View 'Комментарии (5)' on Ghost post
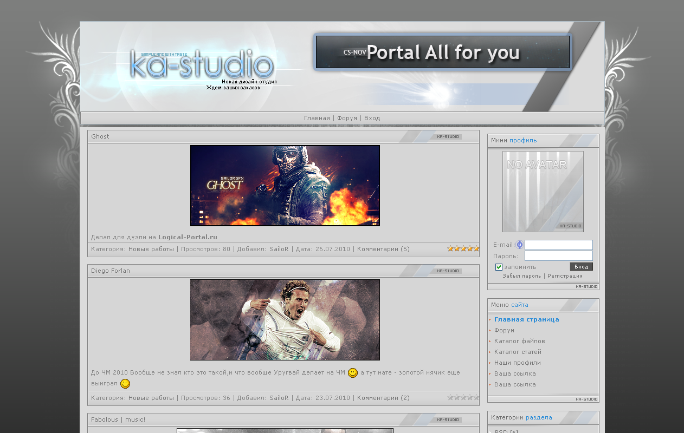Viewport: 684px width, 433px height. click(x=383, y=249)
